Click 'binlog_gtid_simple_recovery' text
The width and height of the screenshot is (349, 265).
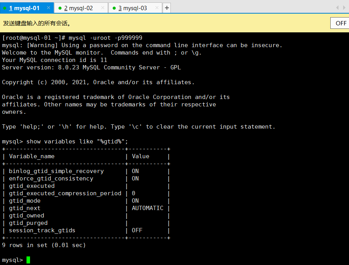pyautogui.click(x=56, y=171)
